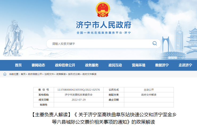Open 政民互动 navigation item
Image resolution: width=197 pixels, height=127 pixels.
click(115, 65)
